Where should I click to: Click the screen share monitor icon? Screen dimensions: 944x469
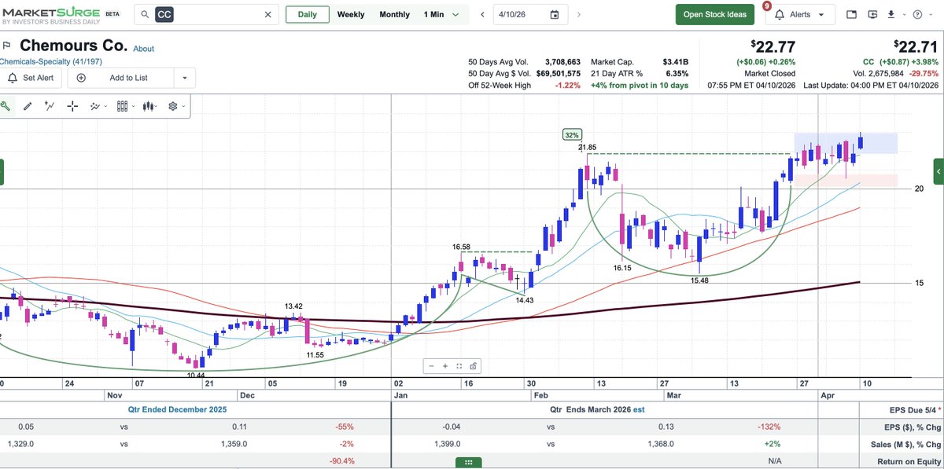pos(872,14)
